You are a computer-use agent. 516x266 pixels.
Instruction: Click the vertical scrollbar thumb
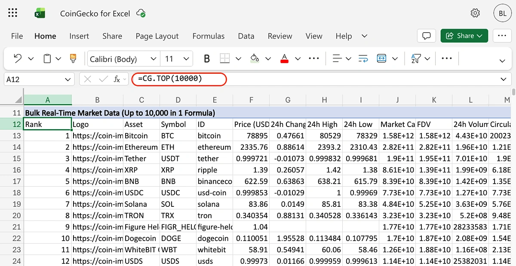514,92
